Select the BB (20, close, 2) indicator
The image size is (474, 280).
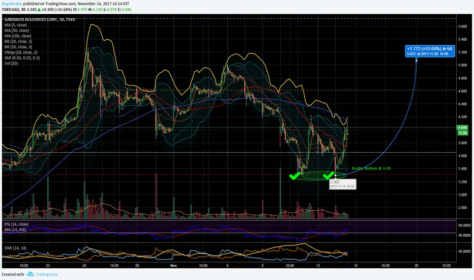[18, 41]
